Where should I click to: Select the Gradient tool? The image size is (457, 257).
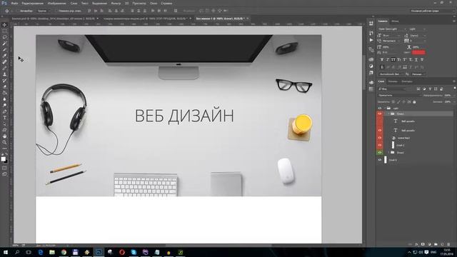click(4, 93)
